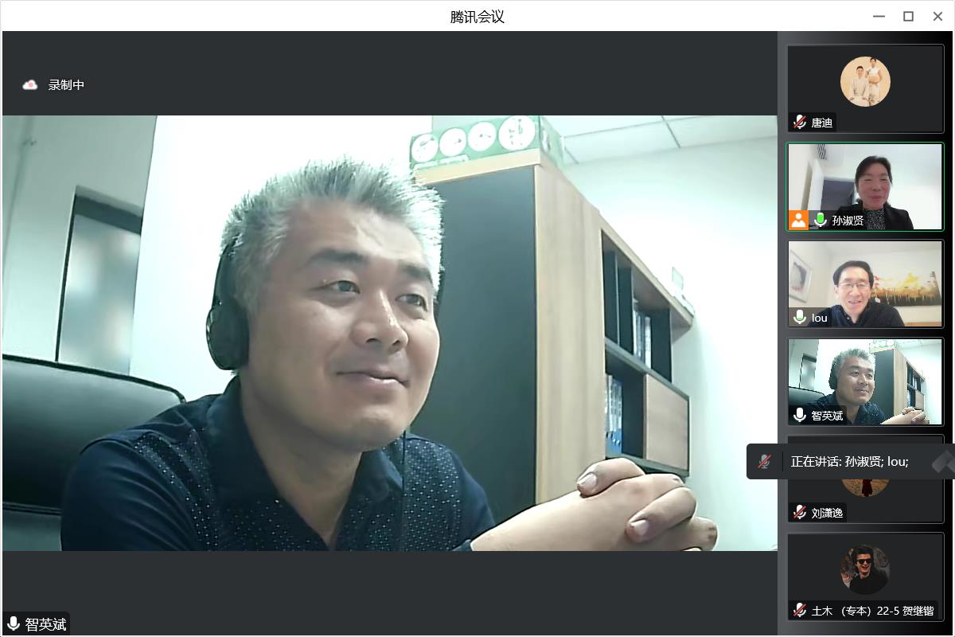Select 唐迪's avatar thumbnail
955x637 pixels.
[865, 81]
